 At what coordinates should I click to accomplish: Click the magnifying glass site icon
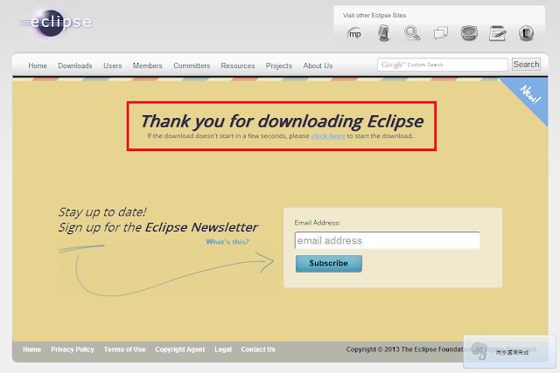(412, 33)
